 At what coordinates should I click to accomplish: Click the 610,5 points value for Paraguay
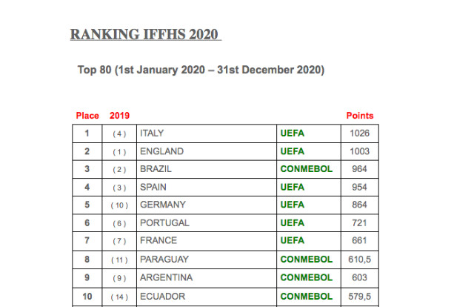click(360, 260)
